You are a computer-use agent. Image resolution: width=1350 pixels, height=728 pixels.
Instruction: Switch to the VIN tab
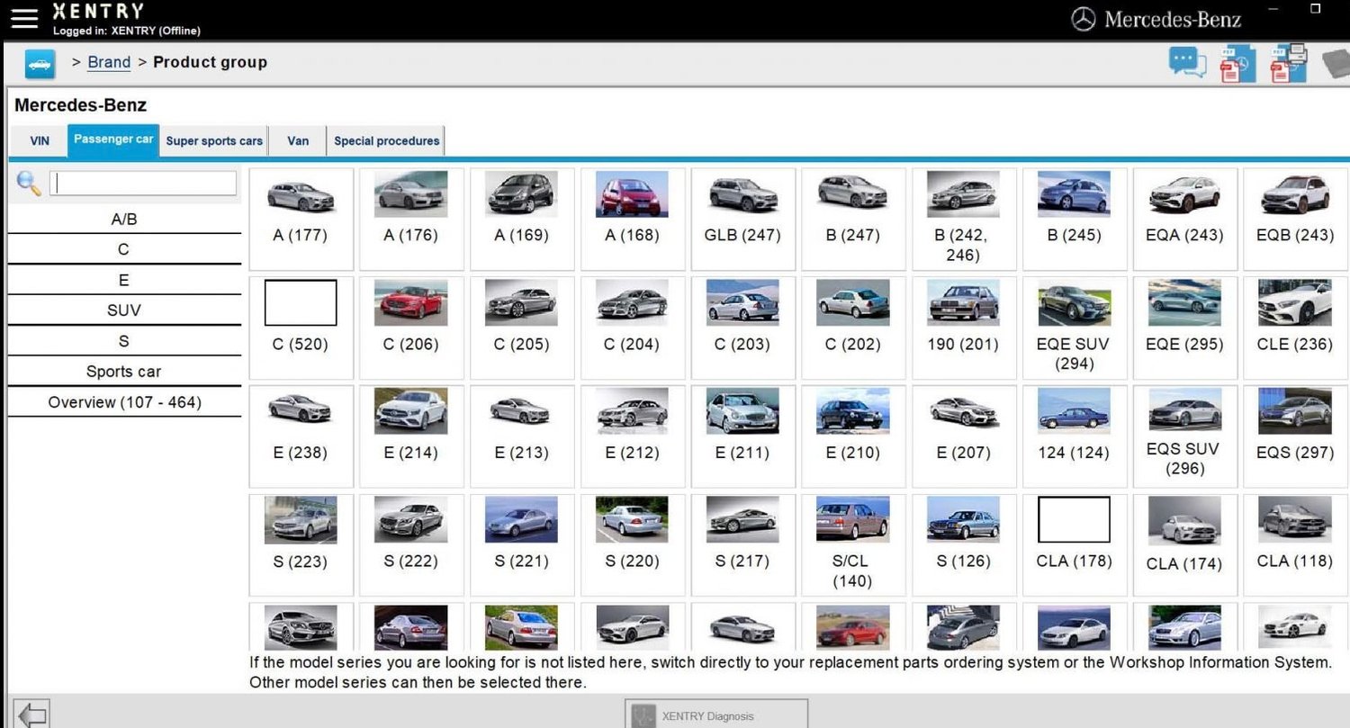pyautogui.click(x=40, y=141)
